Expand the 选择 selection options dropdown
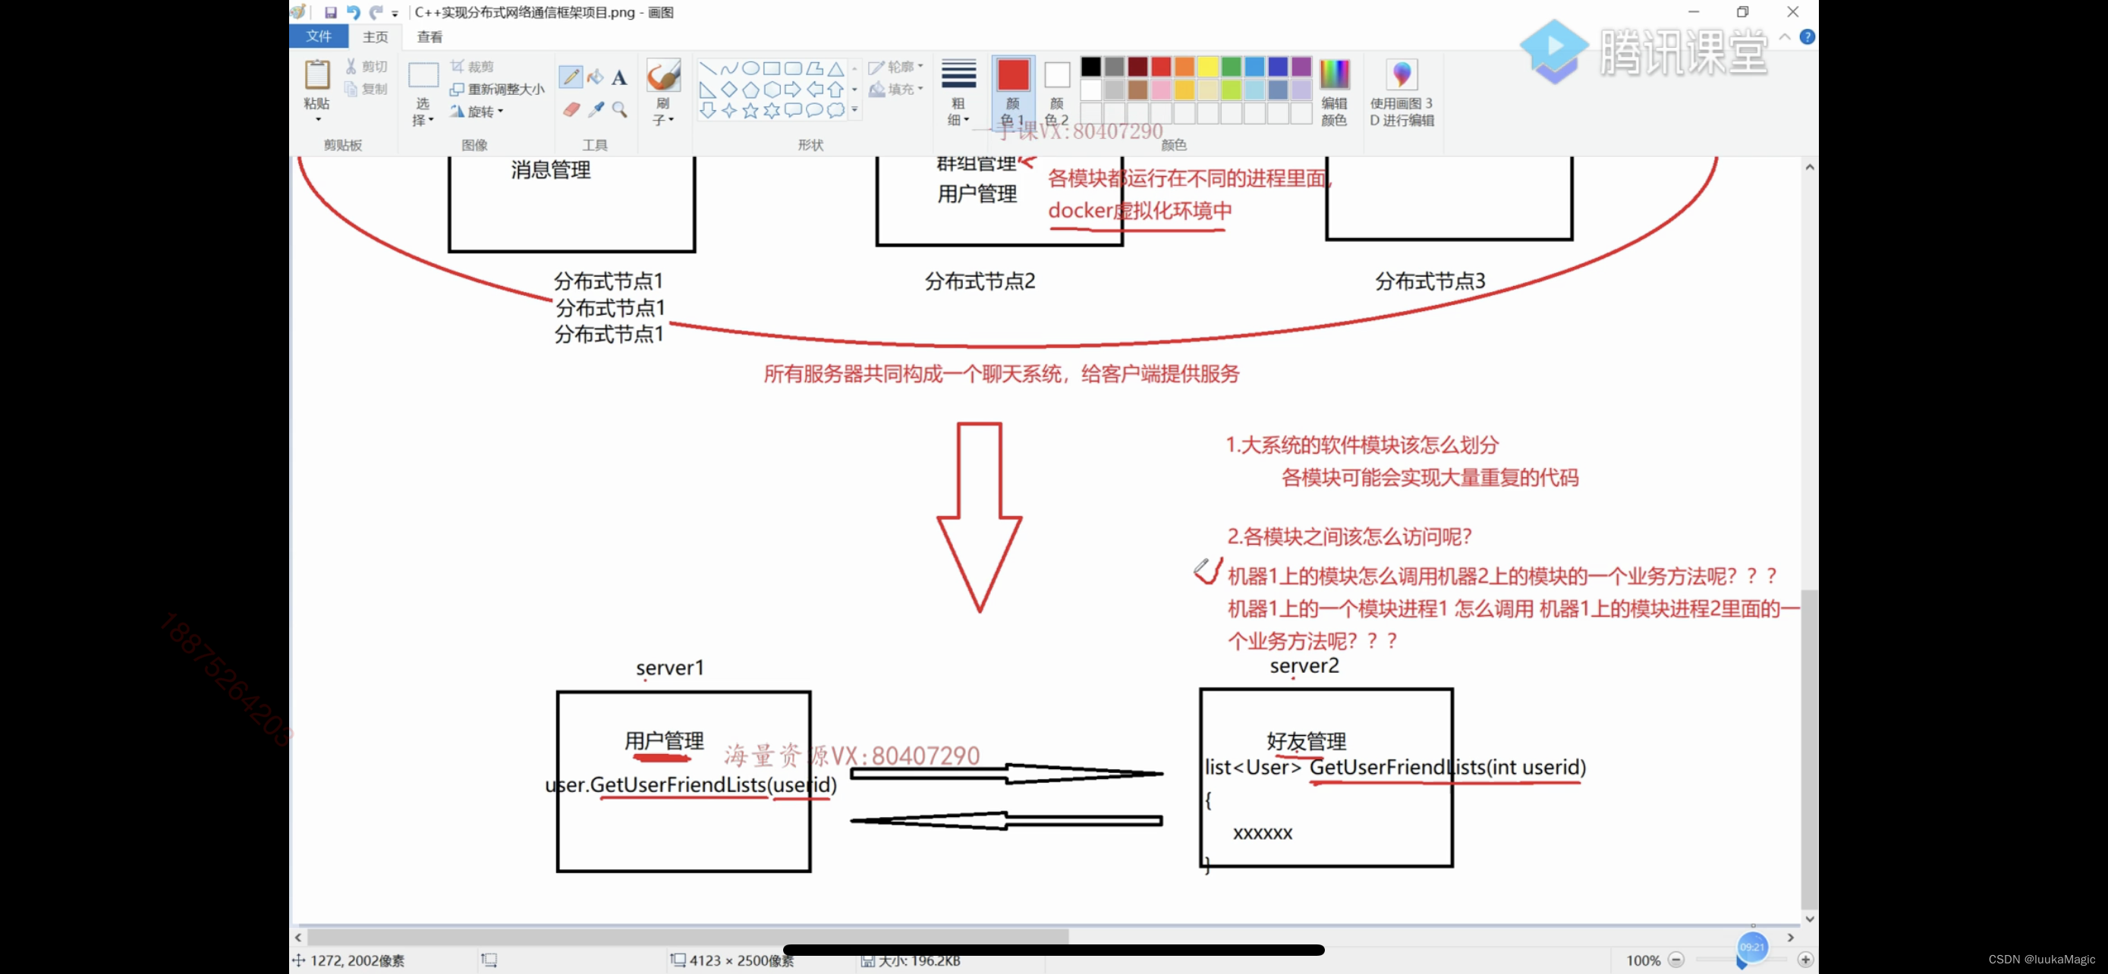This screenshot has height=974, width=2108. (422, 112)
